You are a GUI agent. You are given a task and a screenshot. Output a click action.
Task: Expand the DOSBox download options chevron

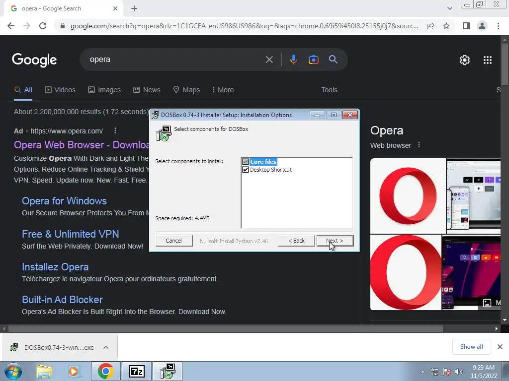(x=106, y=347)
